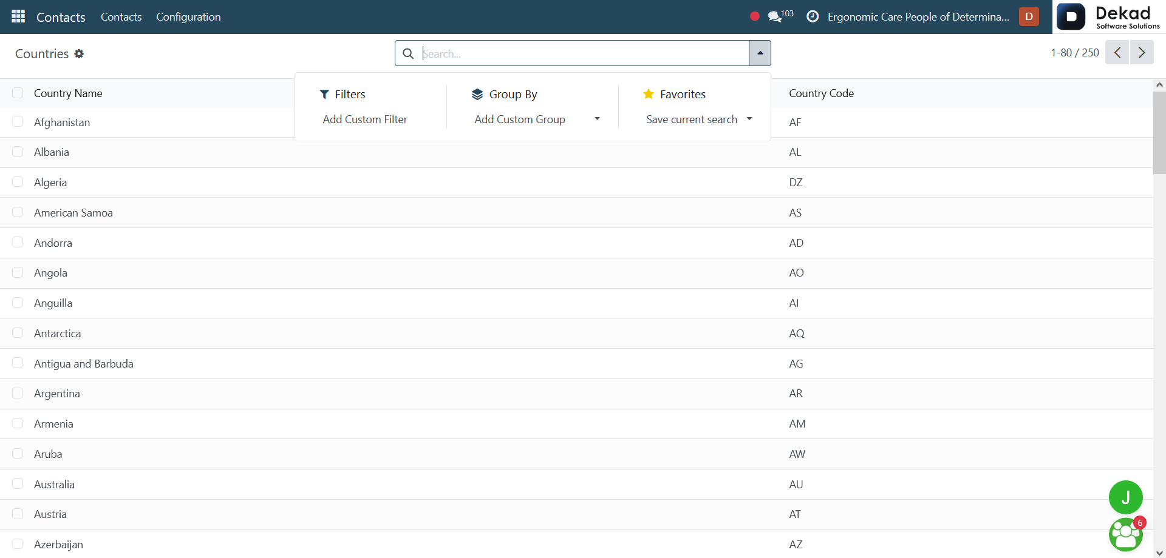Check the American Samoa row checkbox
1166x558 pixels.
click(x=18, y=212)
